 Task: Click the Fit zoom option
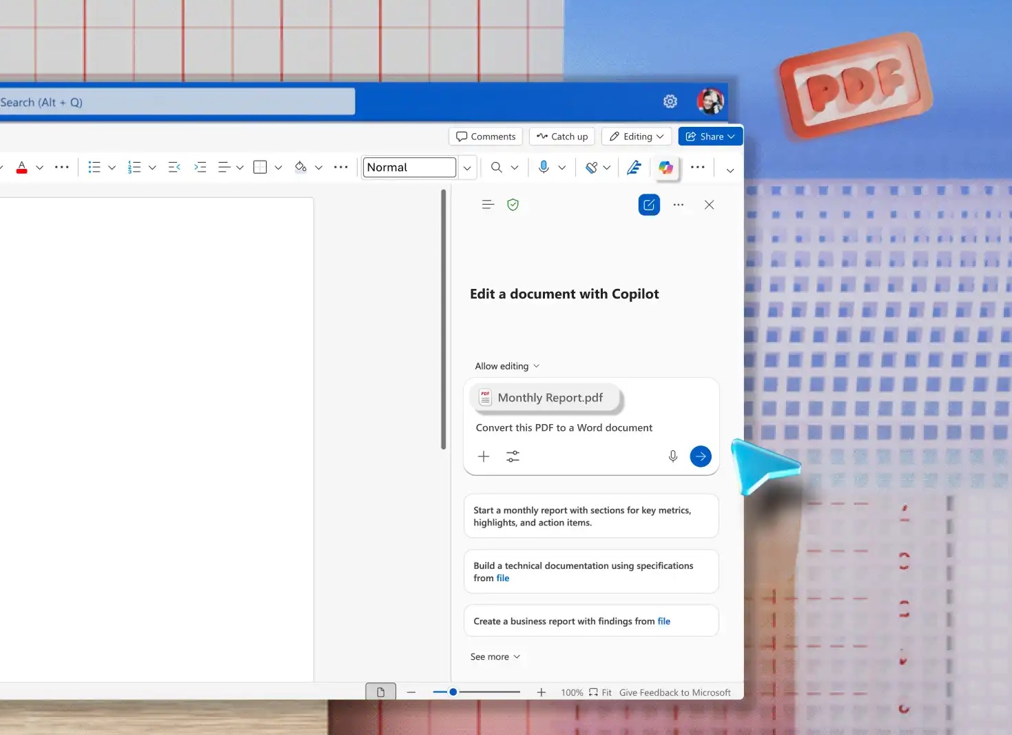[600, 692]
